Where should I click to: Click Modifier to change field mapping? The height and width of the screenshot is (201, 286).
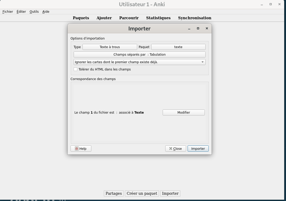click(x=184, y=112)
